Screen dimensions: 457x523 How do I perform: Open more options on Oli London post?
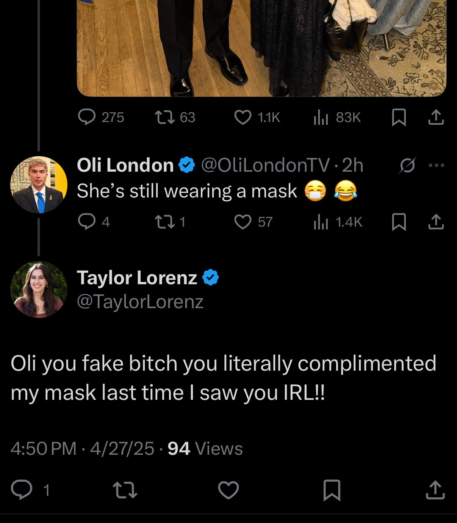coord(436,165)
